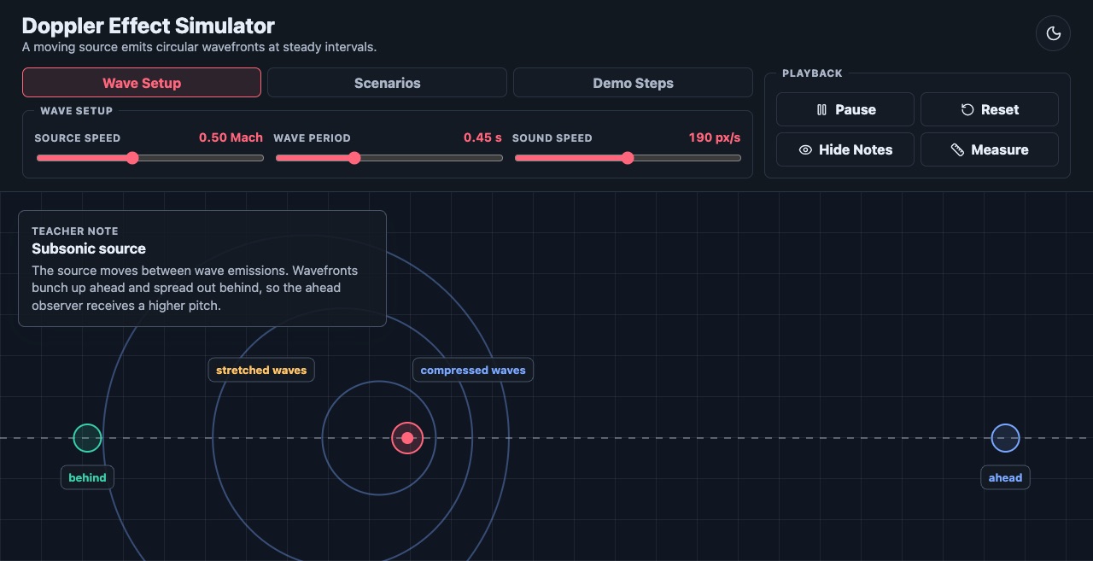Toggle dark mode with the moon icon

1053,33
